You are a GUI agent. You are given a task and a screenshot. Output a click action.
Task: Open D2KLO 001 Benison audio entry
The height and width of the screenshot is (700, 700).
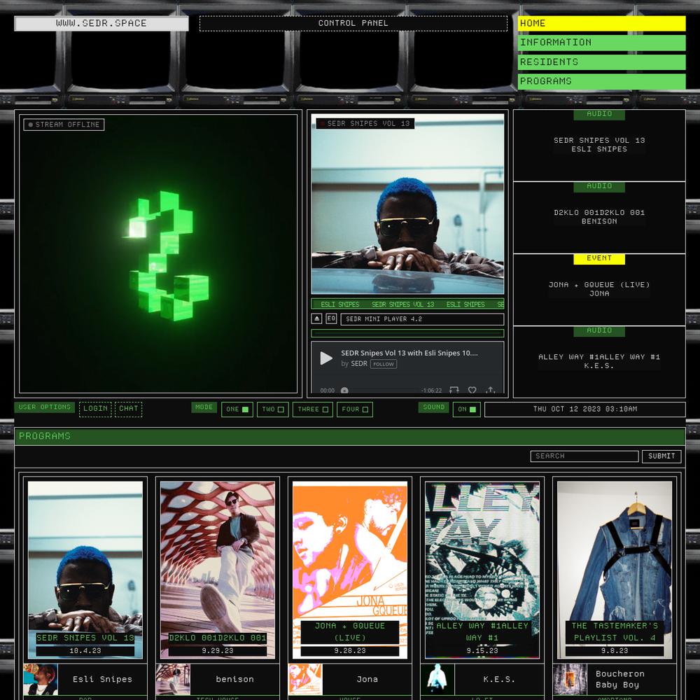click(599, 218)
